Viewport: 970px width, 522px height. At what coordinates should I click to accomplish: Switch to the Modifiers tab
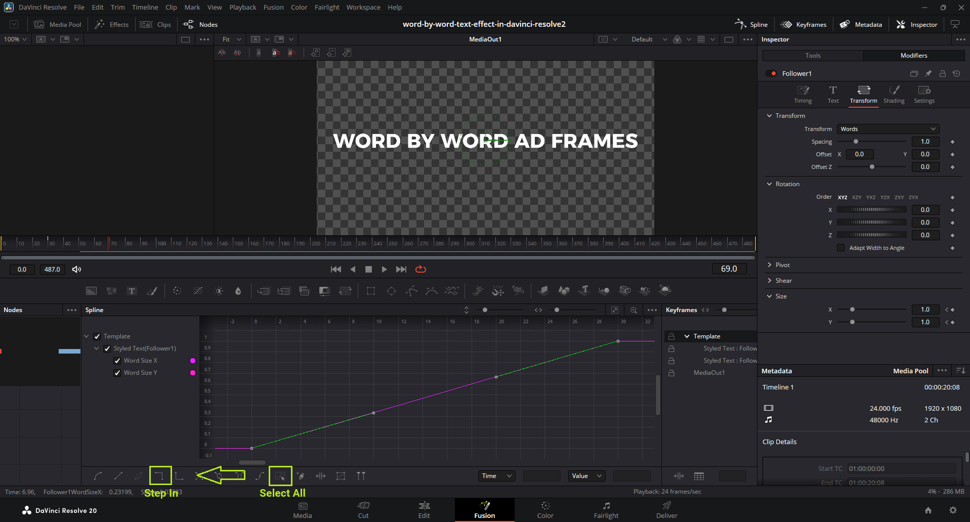coord(913,56)
